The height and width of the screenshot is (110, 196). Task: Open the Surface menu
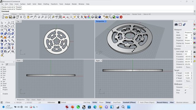23,4
